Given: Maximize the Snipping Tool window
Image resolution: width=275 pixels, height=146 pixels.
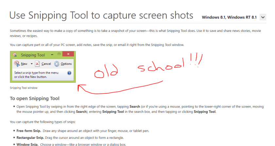Looking at the screenshot, I should (x=59, y=54).
